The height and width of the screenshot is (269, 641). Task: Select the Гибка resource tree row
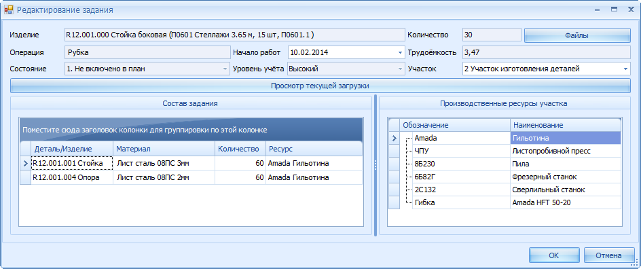pos(461,202)
